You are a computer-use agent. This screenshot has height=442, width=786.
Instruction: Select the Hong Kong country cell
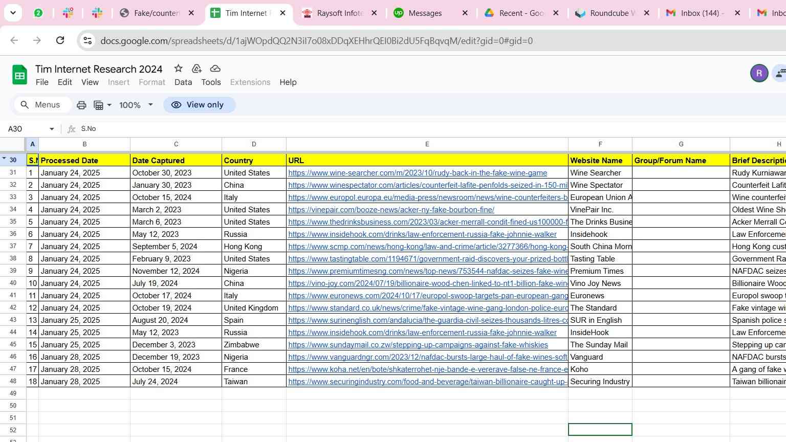(x=254, y=247)
